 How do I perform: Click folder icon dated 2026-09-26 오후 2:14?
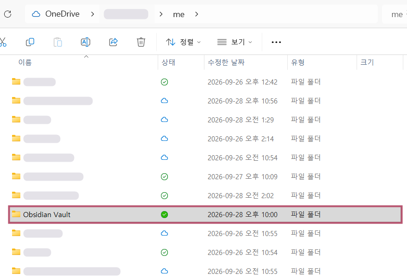click(x=16, y=139)
